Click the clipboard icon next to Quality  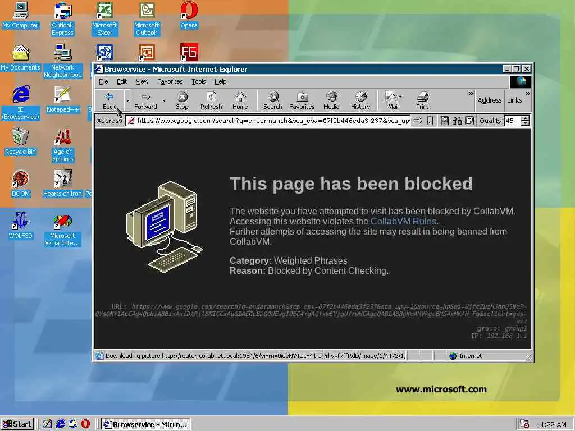tap(469, 121)
